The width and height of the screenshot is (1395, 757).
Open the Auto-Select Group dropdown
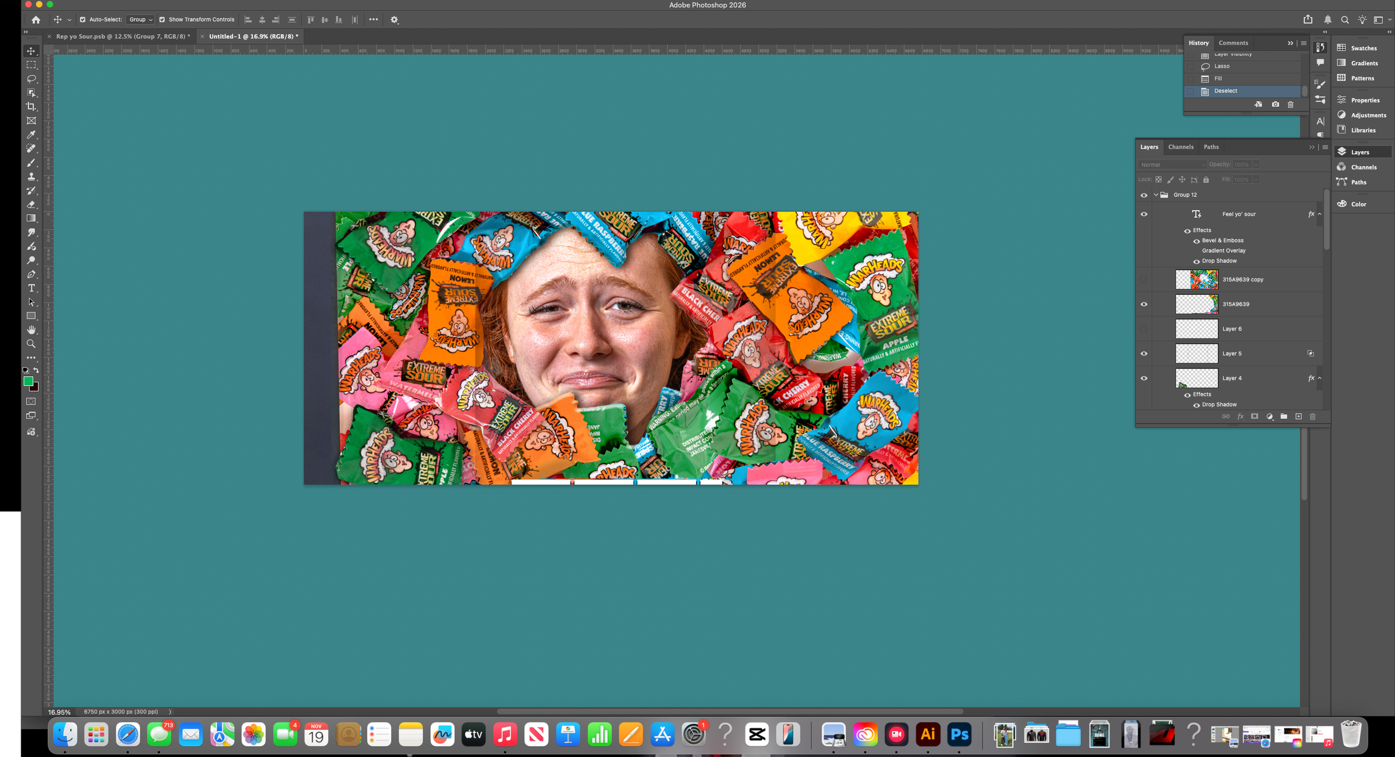(x=140, y=20)
